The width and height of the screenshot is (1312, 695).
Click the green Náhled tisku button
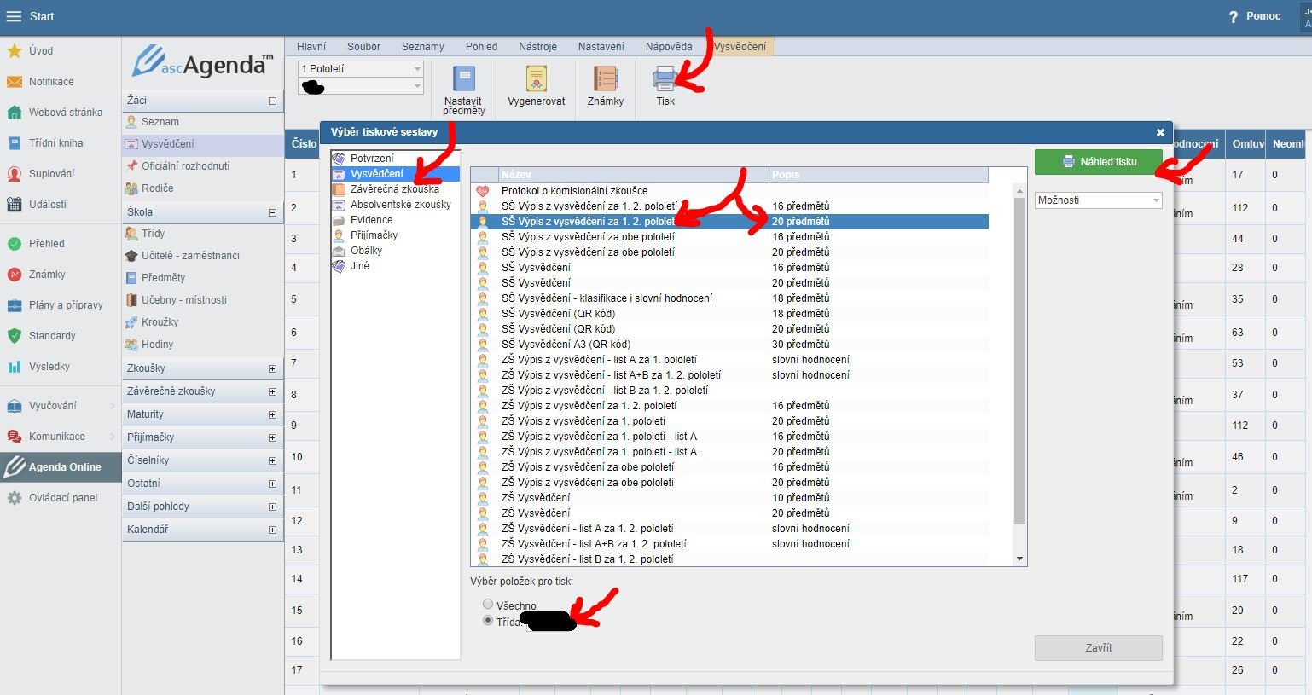tap(1098, 161)
